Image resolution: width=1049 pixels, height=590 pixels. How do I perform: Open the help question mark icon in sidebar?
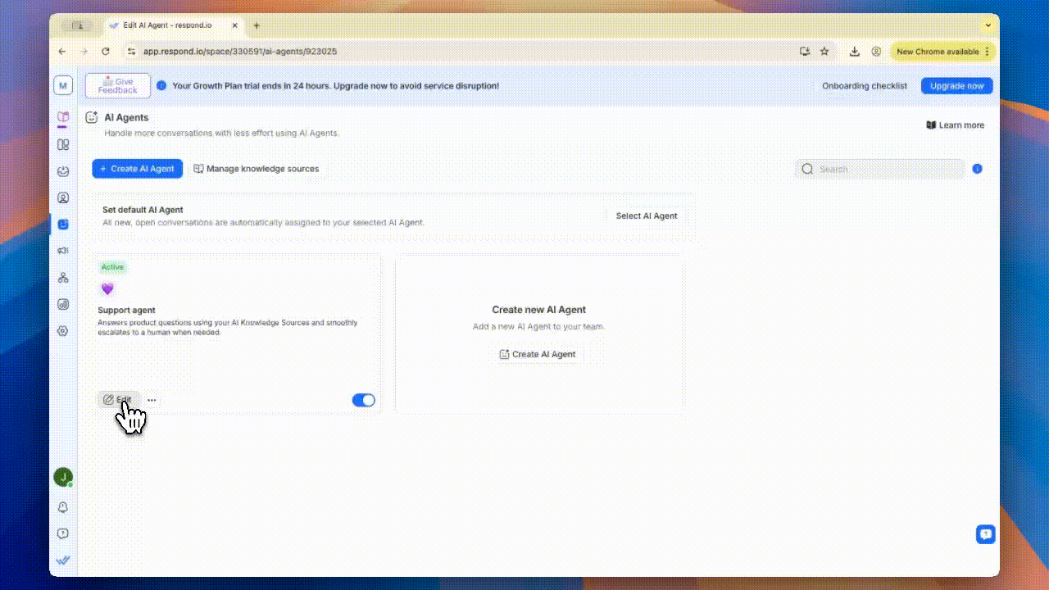[63, 533]
